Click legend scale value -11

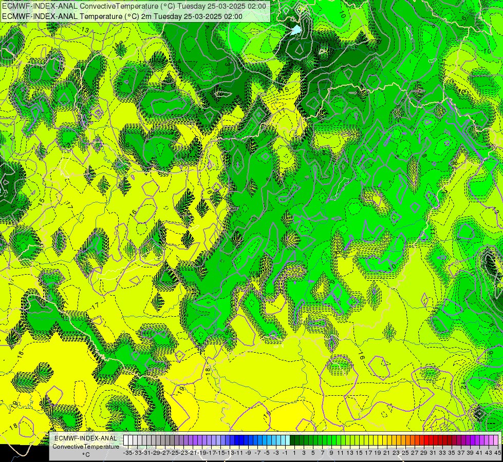click(239, 453)
